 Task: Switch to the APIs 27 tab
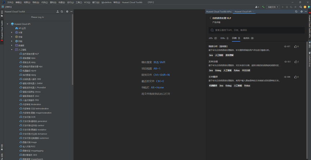213,38
